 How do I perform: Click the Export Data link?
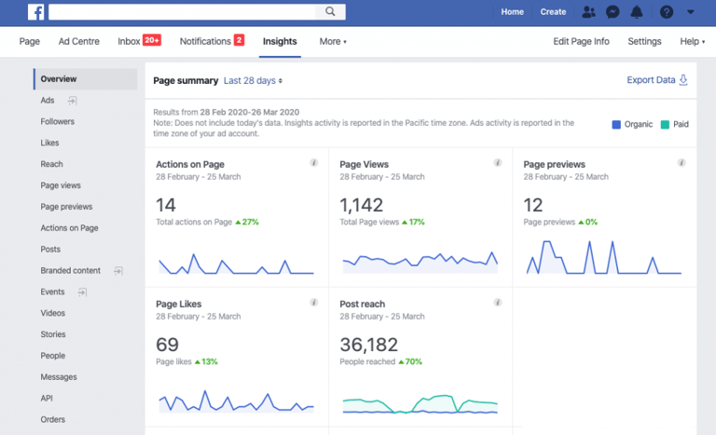point(651,80)
